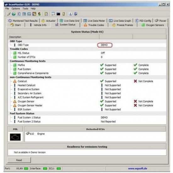Click the MIL Status 'Off' value
The image size is (173, 173).
coord(103,53)
